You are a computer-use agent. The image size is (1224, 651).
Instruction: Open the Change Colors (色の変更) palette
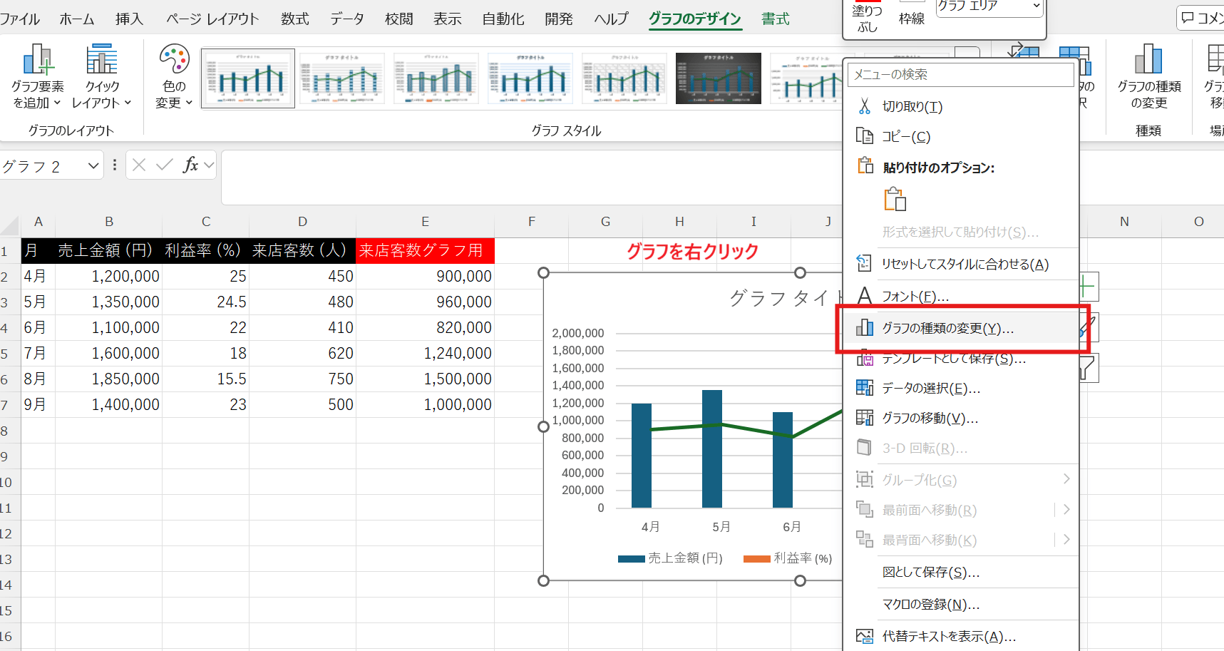pos(174,61)
